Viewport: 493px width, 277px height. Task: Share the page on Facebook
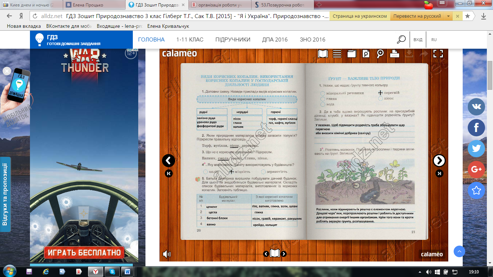coord(476,127)
